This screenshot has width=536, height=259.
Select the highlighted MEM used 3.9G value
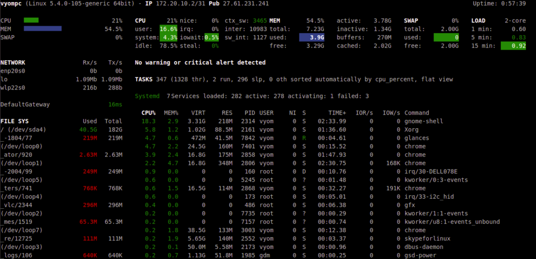pyautogui.click(x=312, y=37)
